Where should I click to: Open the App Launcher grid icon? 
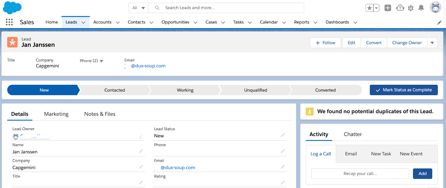point(9,22)
